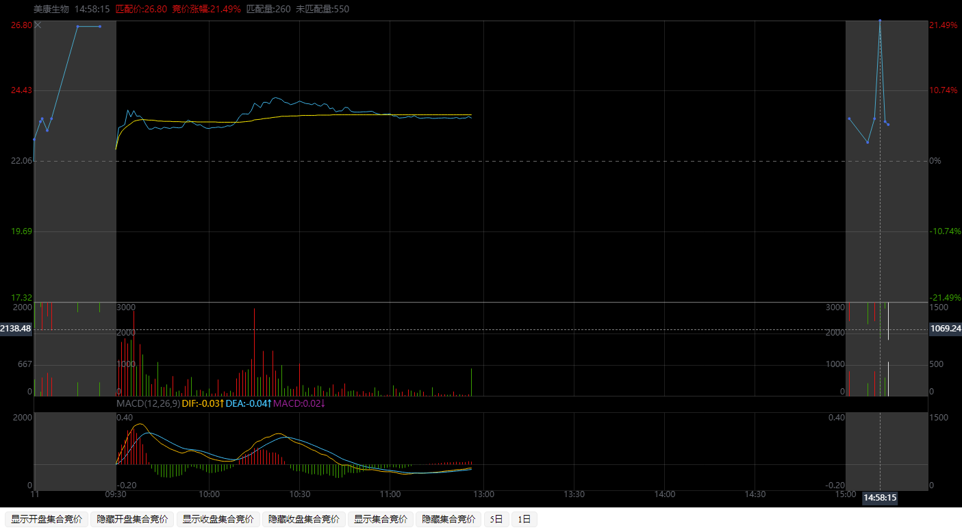Click the 667 volume axis label
Image resolution: width=962 pixels, height=530 pixels.
coord(25,365)
